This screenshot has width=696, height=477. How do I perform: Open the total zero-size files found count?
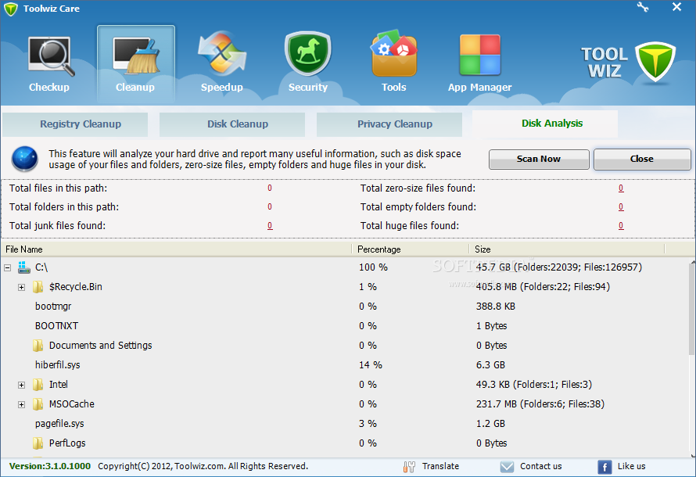pos(621,188)
